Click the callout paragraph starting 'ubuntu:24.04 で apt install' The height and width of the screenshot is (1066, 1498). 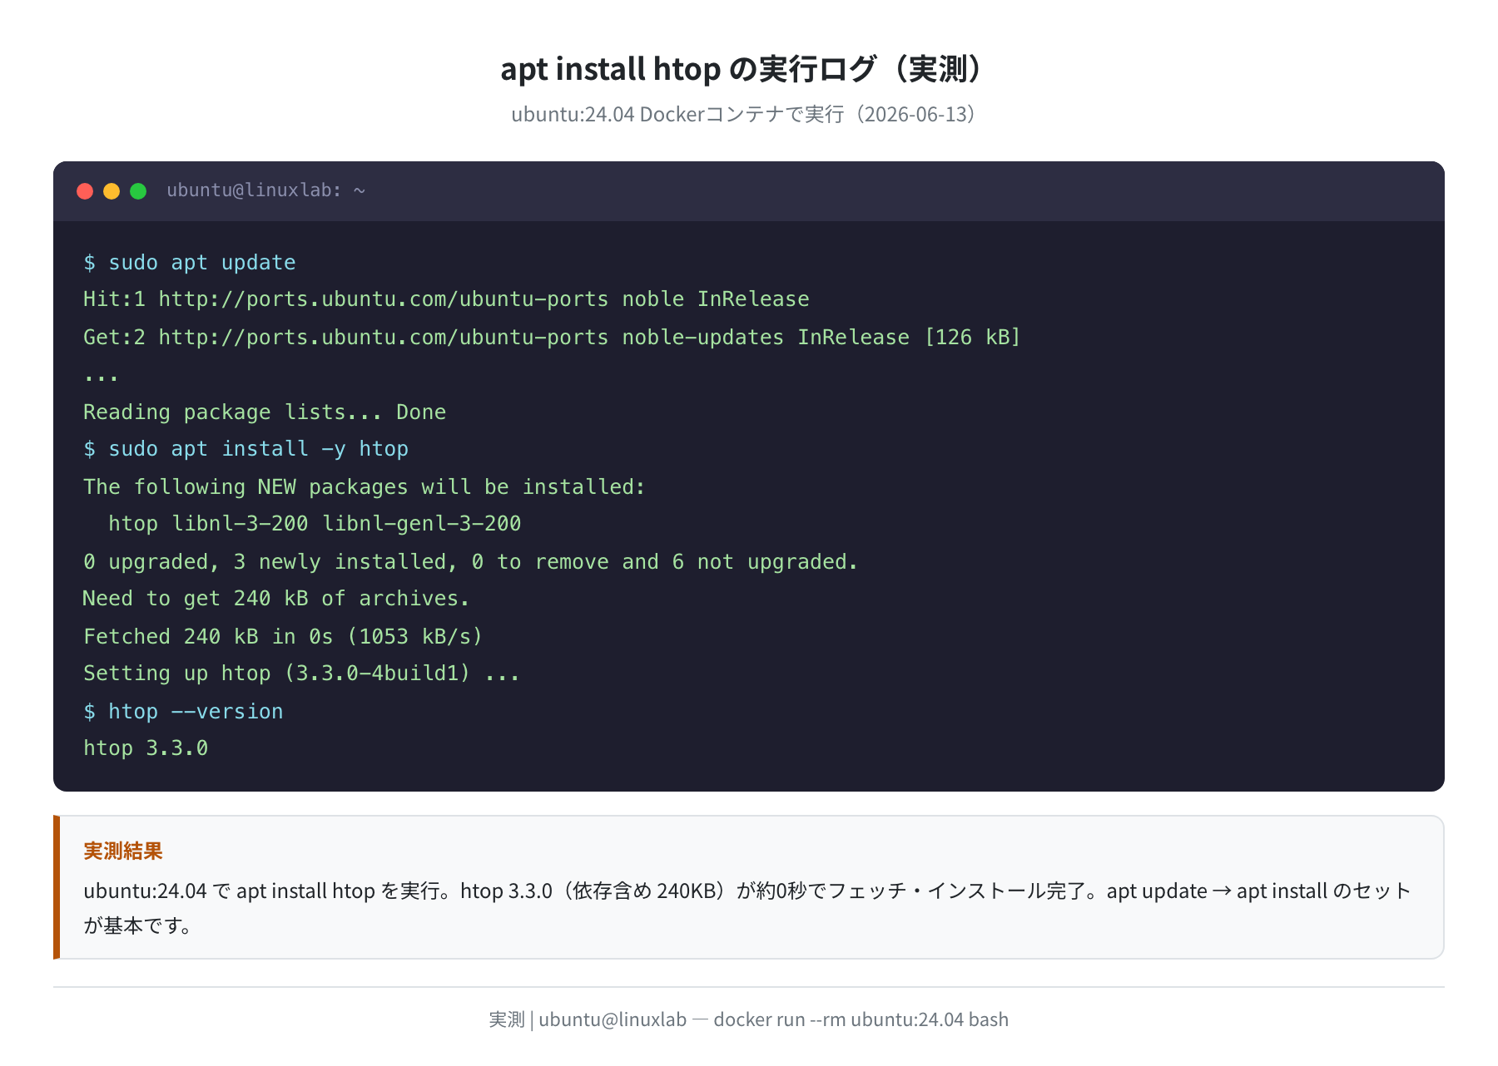click(x=747, y=908)
